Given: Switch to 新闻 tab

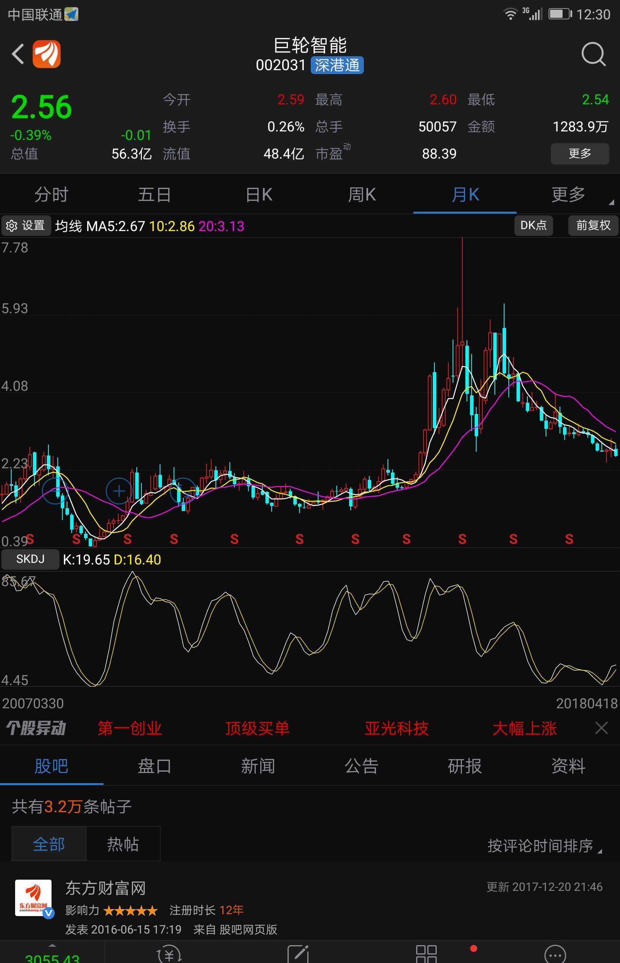Looking at the screenshot, I should tap(258, 766).
